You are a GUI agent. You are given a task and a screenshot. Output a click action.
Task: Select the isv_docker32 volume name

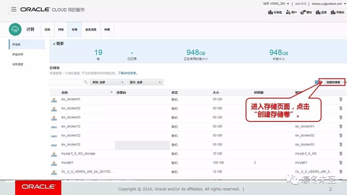pos(71,145)
